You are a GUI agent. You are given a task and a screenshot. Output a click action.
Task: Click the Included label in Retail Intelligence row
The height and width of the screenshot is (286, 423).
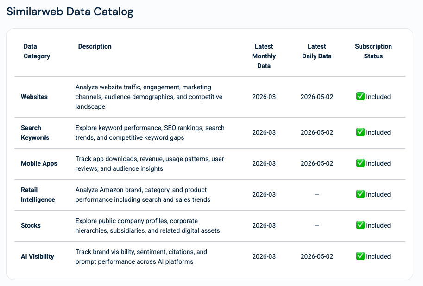pos(378,194)
